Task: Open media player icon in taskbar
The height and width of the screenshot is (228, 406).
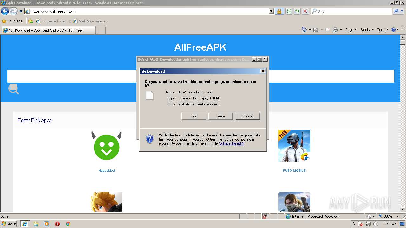Action: click(x=47, y=224)
